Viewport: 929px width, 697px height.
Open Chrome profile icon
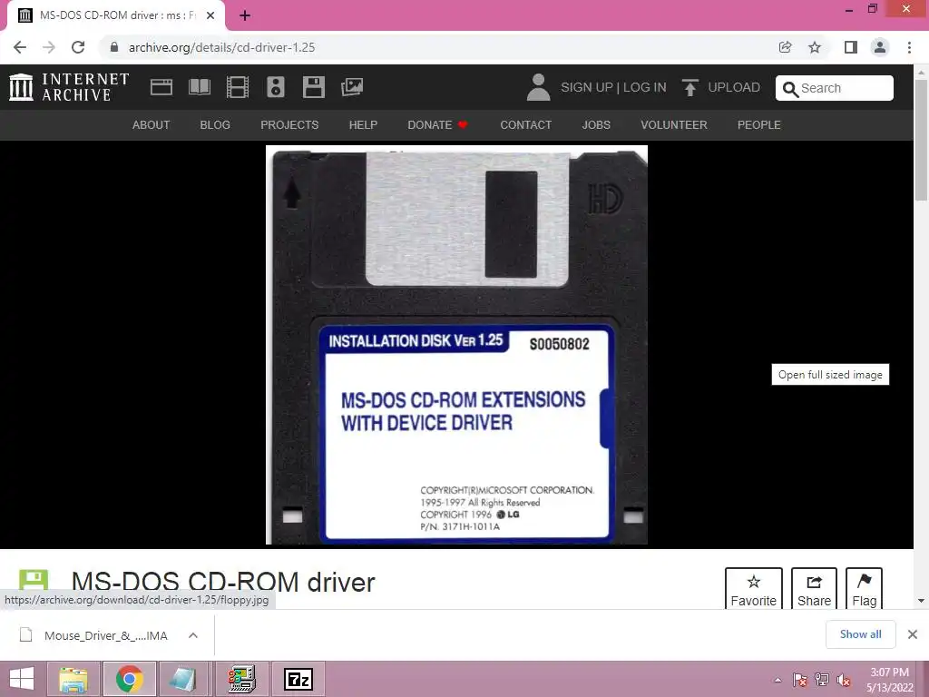[x=880, y=47]
